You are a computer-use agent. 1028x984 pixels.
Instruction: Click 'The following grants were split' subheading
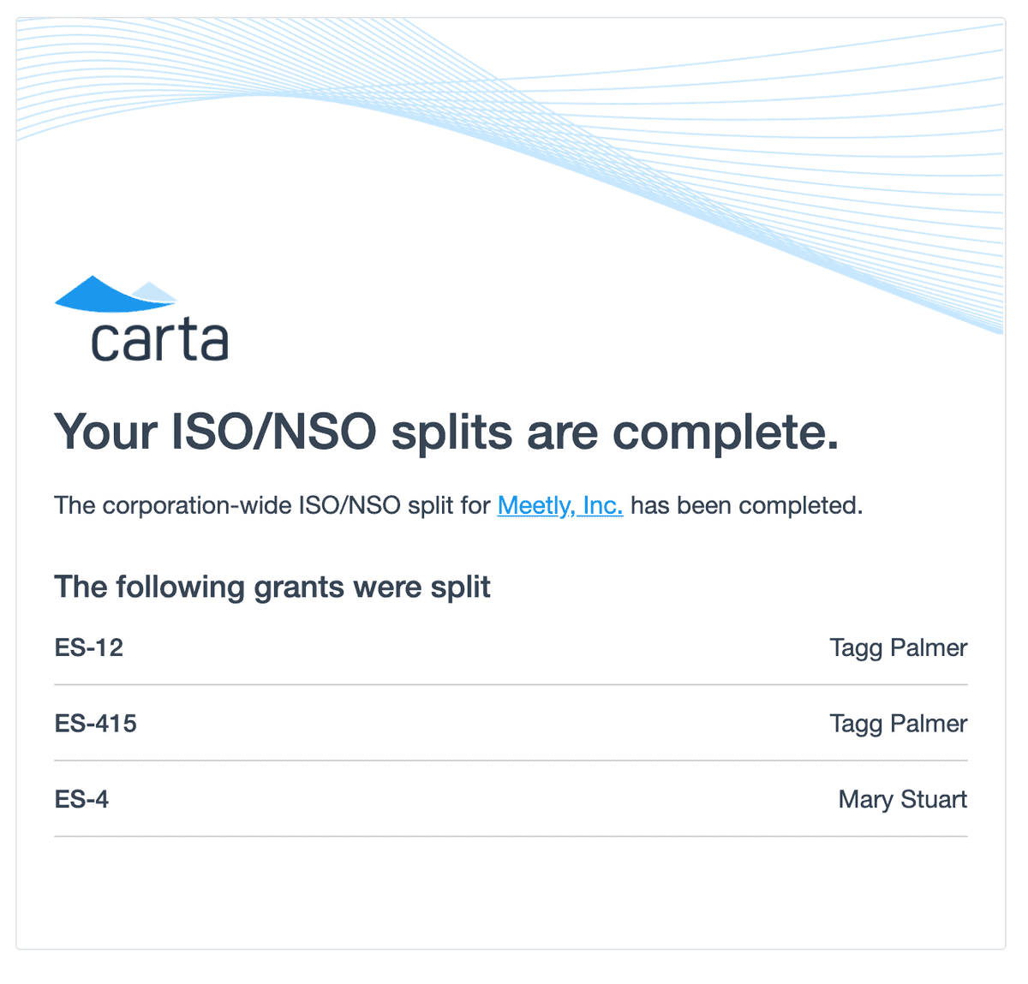point(272,587)
